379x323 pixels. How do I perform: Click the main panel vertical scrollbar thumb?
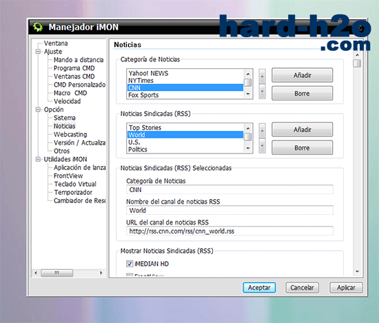tap(357, 63)
